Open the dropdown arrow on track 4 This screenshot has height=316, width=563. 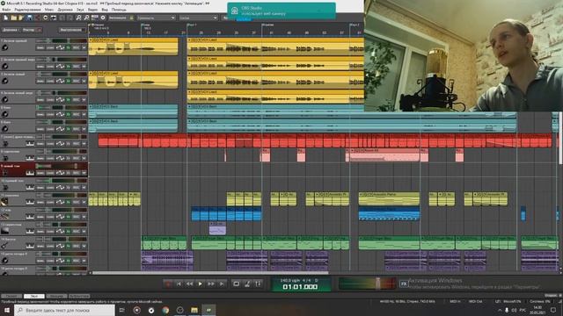point(84,99)
